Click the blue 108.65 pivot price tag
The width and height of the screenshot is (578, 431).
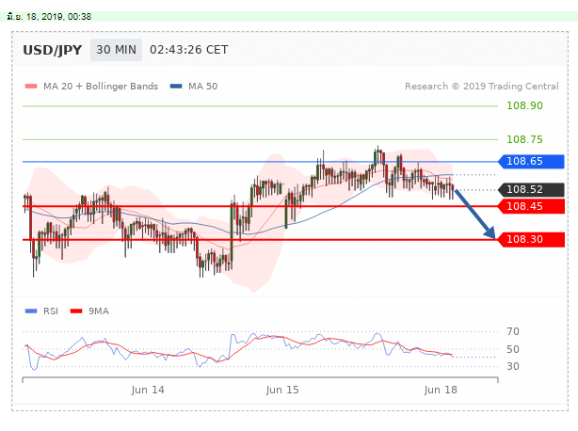[x=531, y=161]
